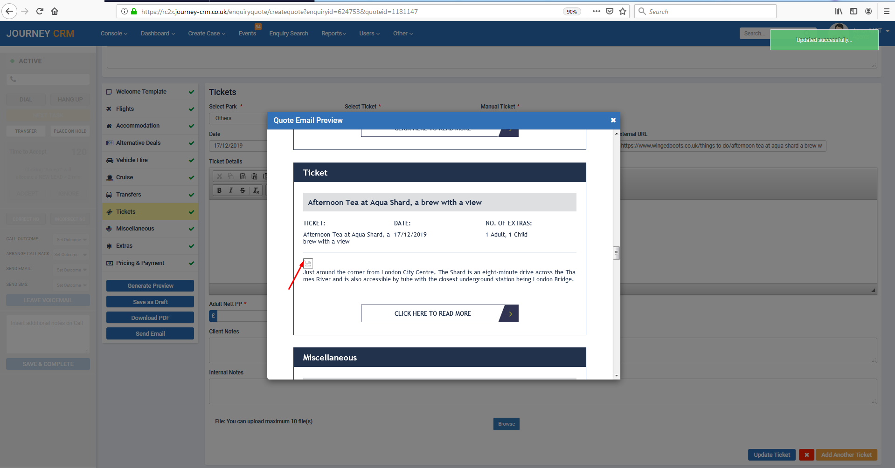The width and height of the screenshot is (895, 468).
Task: Click the Browse file upload button
Action: (x=506, y=424)
